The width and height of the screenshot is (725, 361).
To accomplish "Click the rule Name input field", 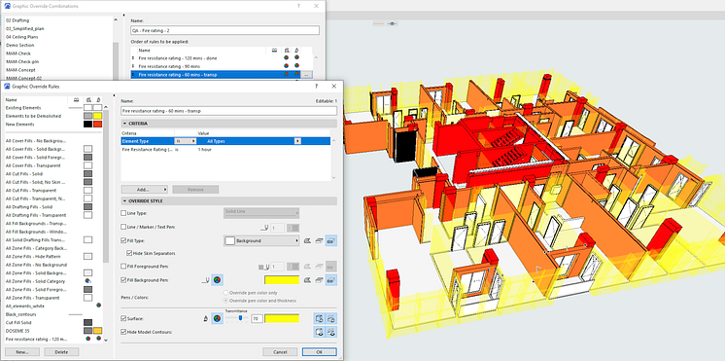I will 229,111.
